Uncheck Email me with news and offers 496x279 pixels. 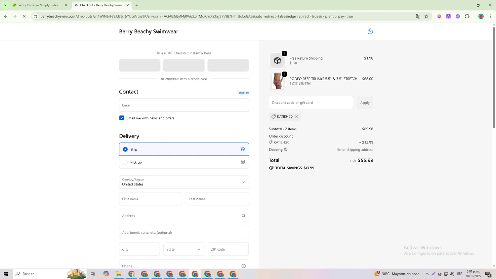click(122, 118)
